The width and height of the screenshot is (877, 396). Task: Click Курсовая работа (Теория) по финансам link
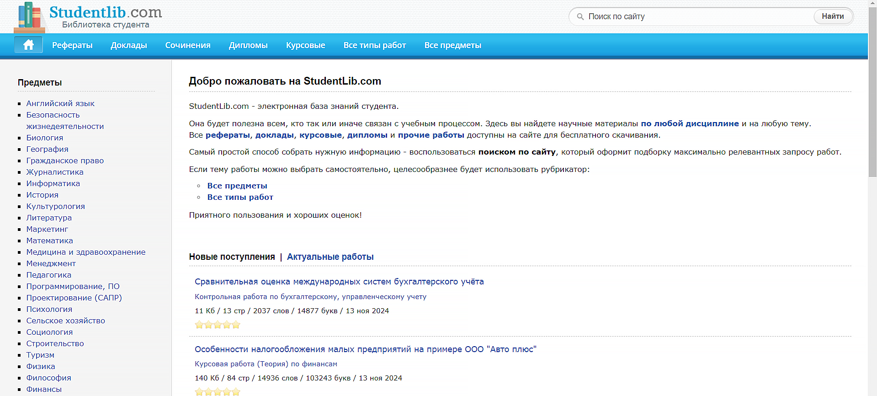(x=266, y=364)
